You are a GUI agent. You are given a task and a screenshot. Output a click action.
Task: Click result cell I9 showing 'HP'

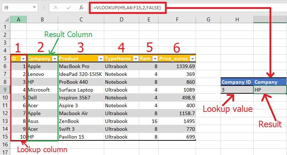pyautogui.click(x=270, y=90)
